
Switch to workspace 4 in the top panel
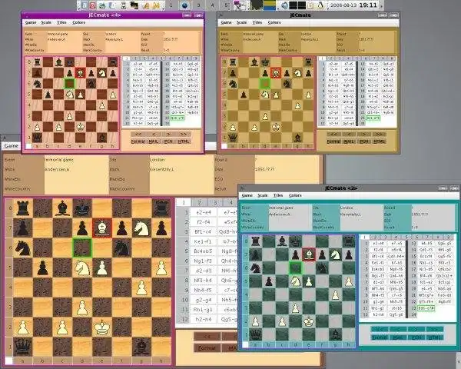click(x=213, y=5)
